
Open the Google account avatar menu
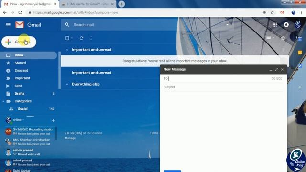[x=298, y=25]
